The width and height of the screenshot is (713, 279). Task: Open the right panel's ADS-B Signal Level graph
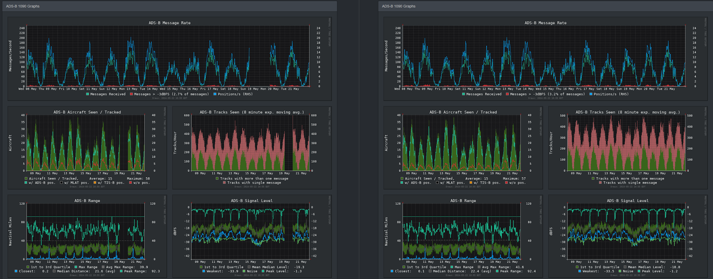pos(628,236)
